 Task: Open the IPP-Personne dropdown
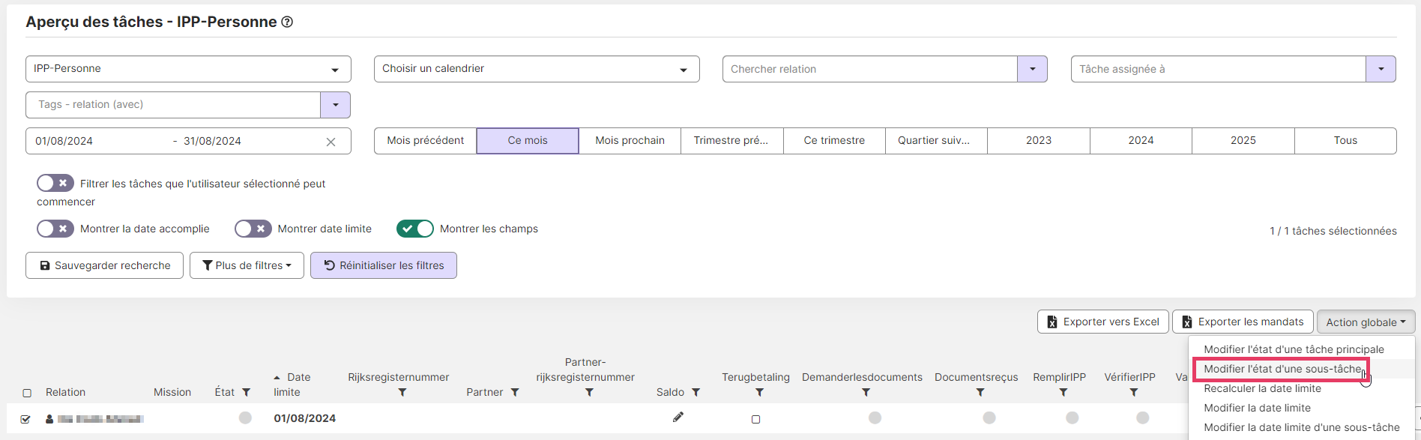[188, 69]
